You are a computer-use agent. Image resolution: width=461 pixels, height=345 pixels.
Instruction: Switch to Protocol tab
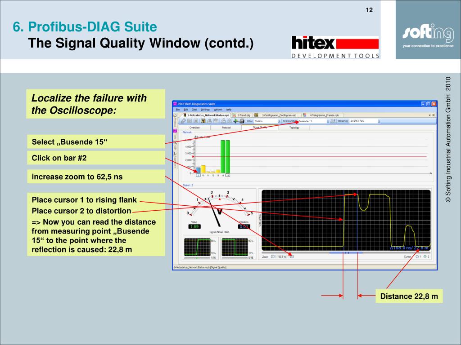226,128
